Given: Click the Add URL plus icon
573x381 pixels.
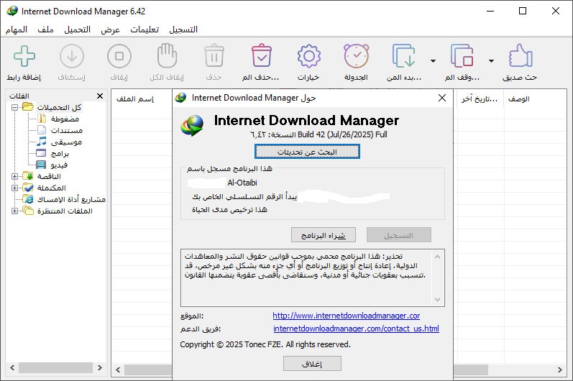Looking at the screenshot, I should [x=24, y=56].
